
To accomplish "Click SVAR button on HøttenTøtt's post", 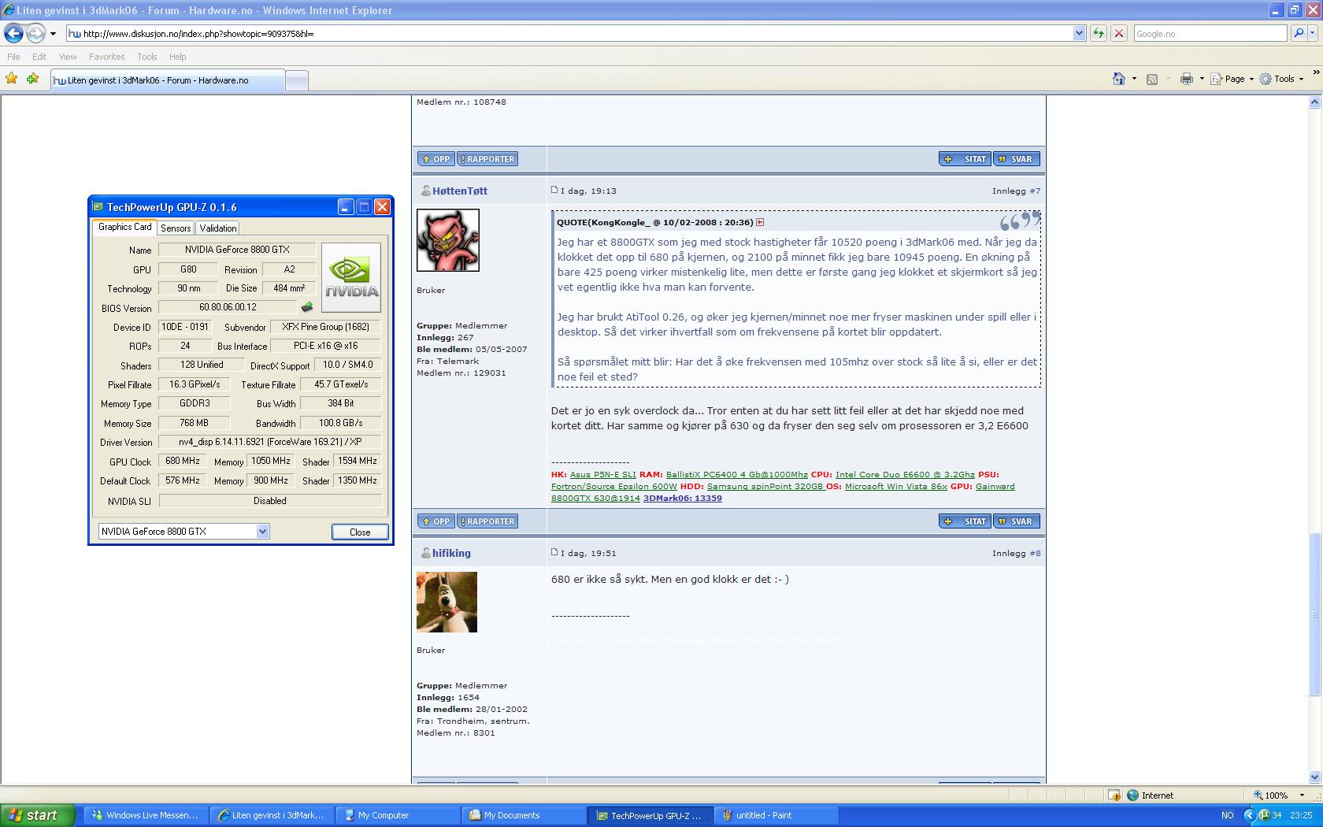I will pyautogui.click(x=1017, y=521).
